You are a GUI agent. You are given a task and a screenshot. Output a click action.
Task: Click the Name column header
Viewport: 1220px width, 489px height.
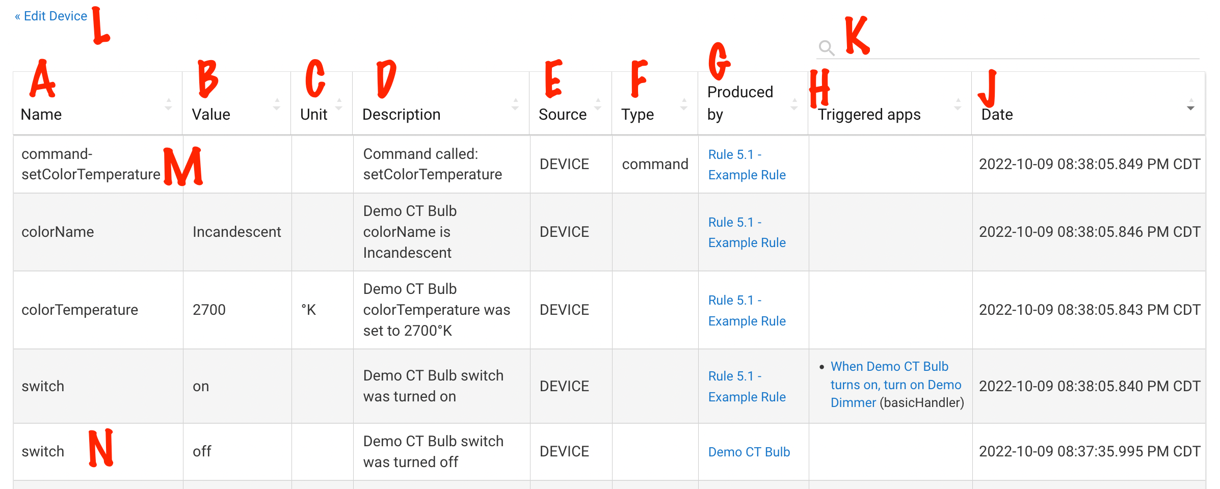[42, 114]
